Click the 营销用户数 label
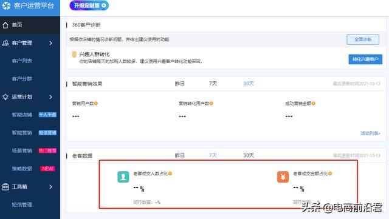 point(83,104)
